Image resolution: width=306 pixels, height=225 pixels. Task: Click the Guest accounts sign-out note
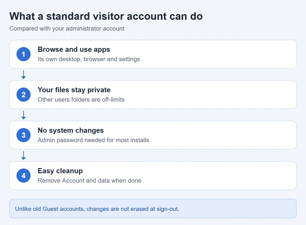pos(153,209)
